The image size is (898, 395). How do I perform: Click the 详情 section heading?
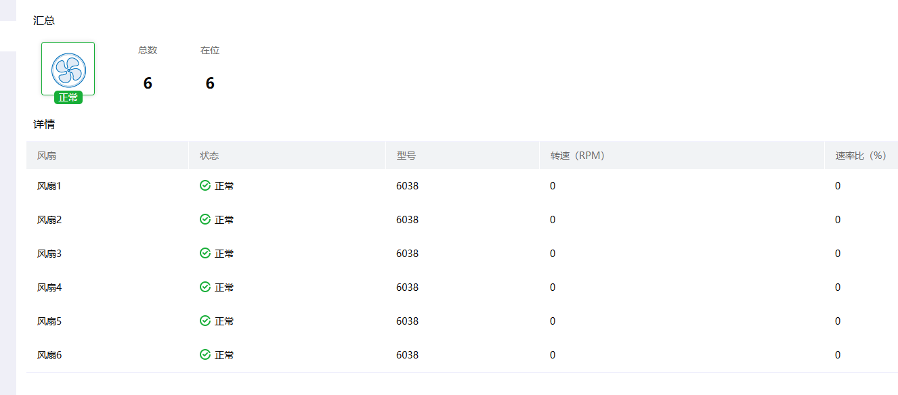[x=44, y=124]
